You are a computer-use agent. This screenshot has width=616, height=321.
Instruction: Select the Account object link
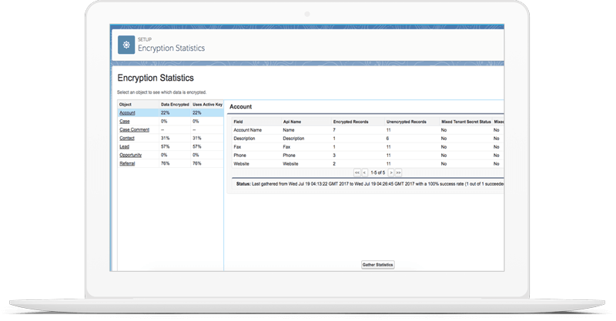[127, 112]
